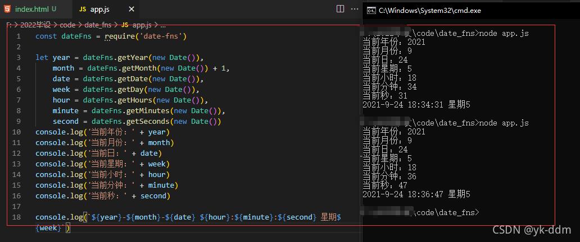
Task: Click the '当前年份' console.log line in editor
Action: tap(102, 132)
